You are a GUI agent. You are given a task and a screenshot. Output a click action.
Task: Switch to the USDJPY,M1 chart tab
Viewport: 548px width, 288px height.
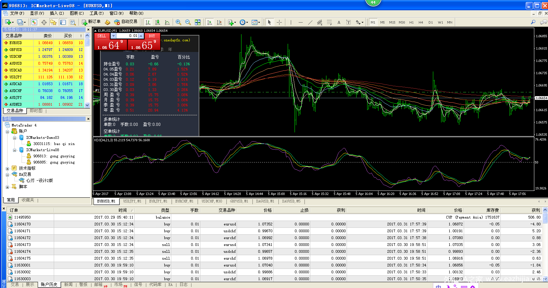[x=132, y=201]
